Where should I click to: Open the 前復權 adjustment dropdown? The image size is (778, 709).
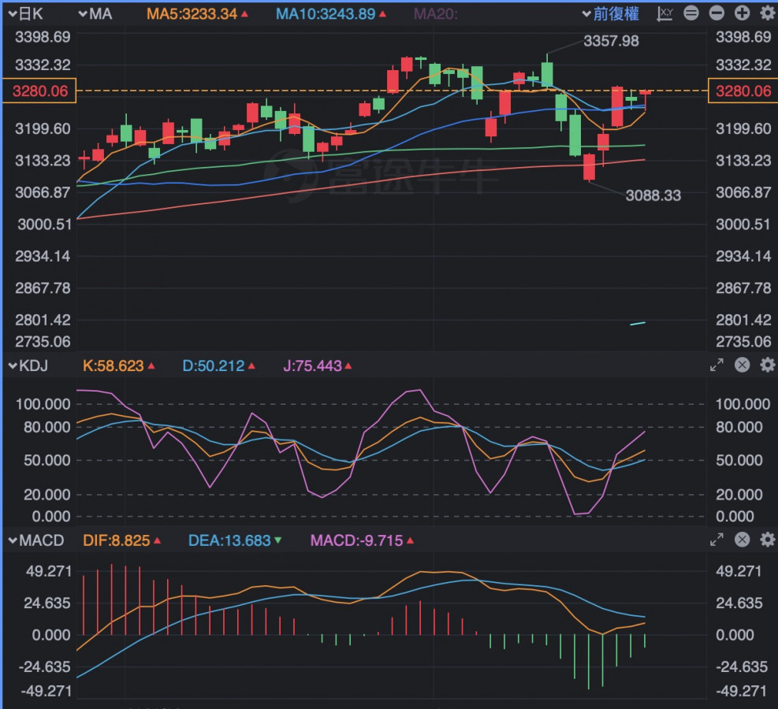click(x=612, y=13)
